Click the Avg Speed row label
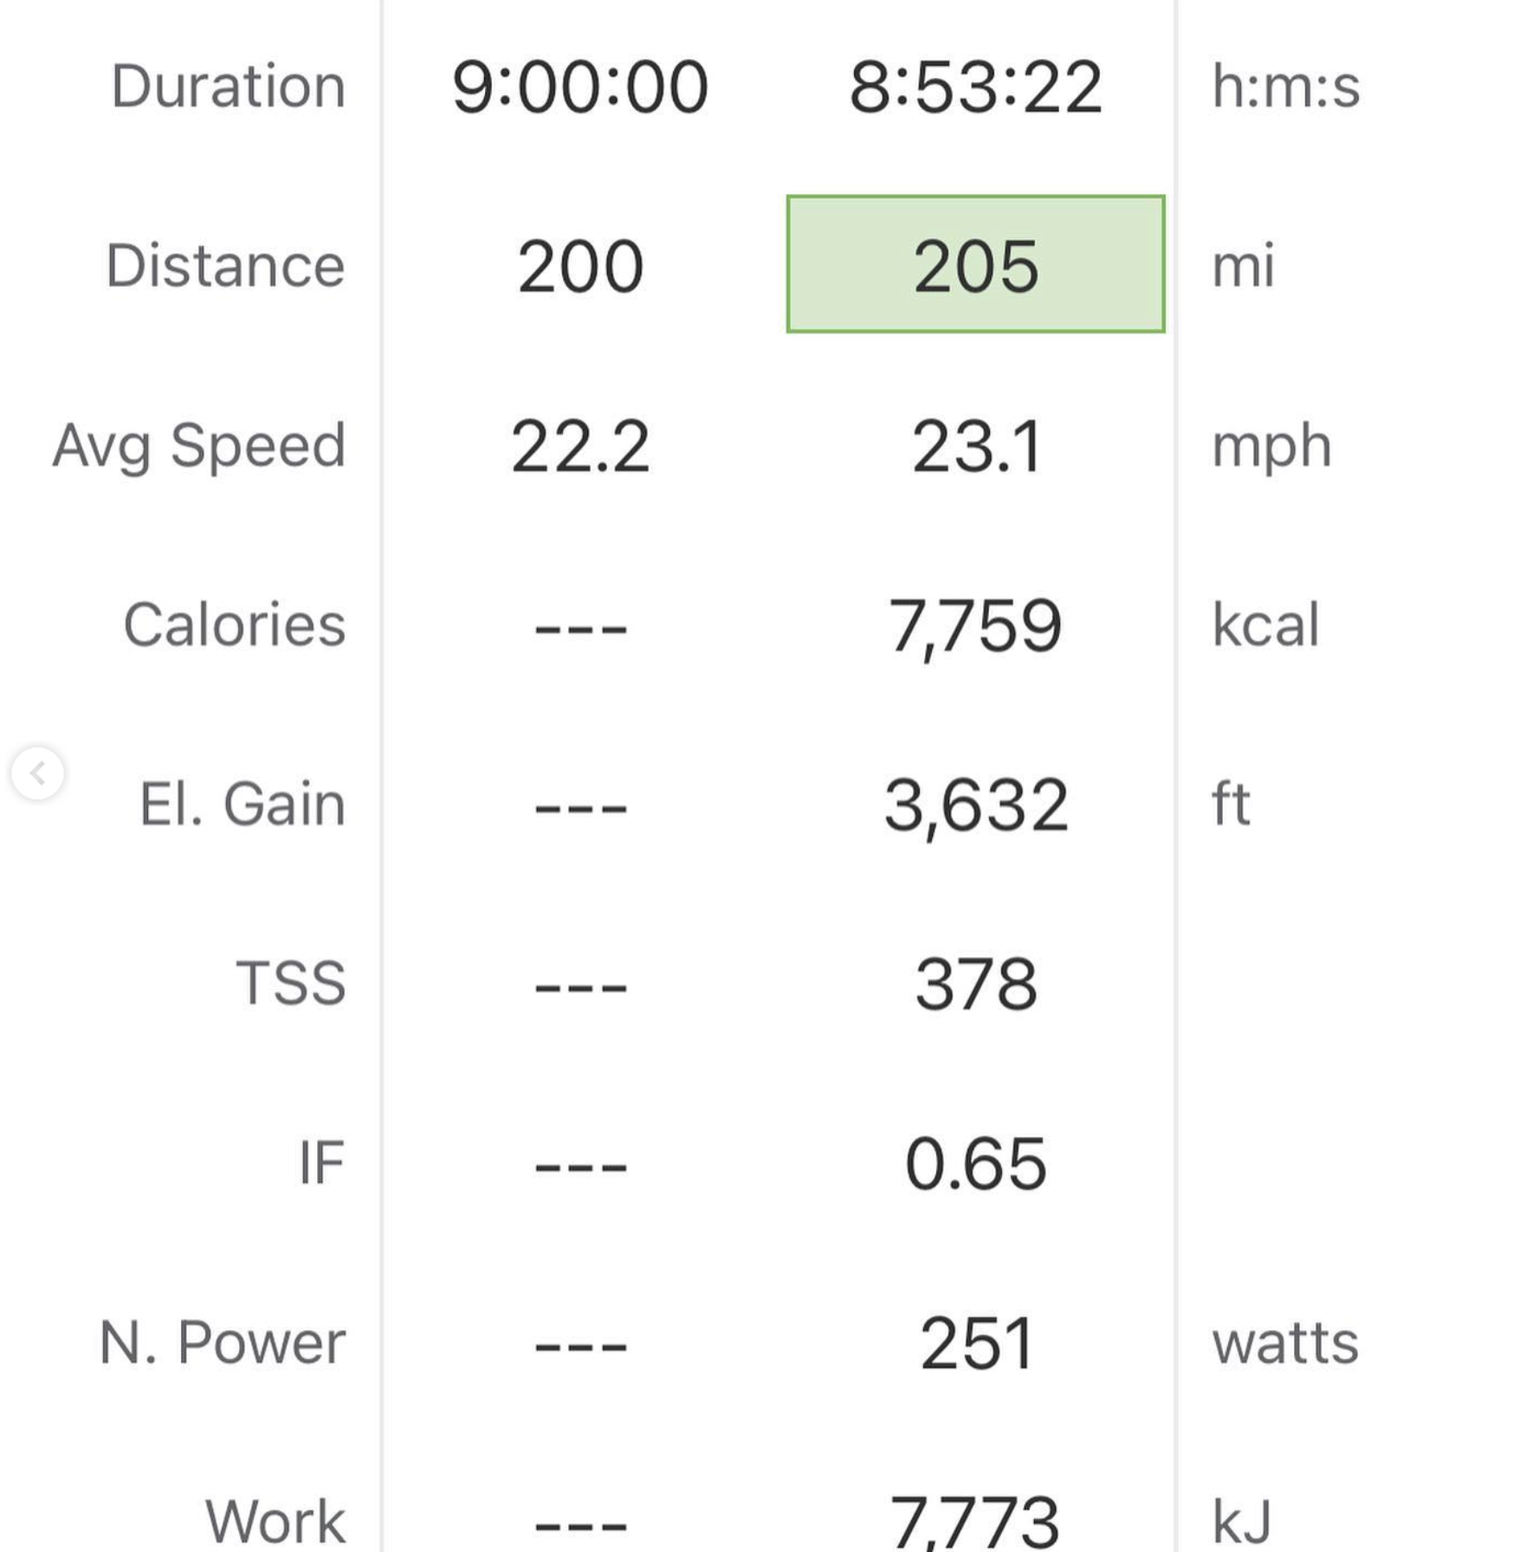 [199, 447]
